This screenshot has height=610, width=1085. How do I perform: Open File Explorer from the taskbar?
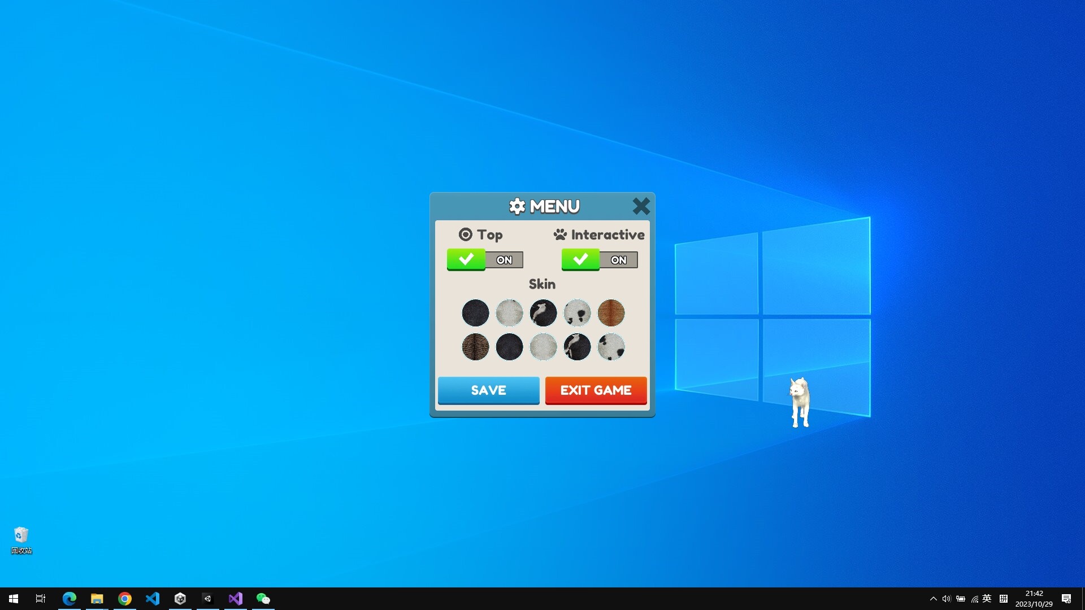[97, 598]
